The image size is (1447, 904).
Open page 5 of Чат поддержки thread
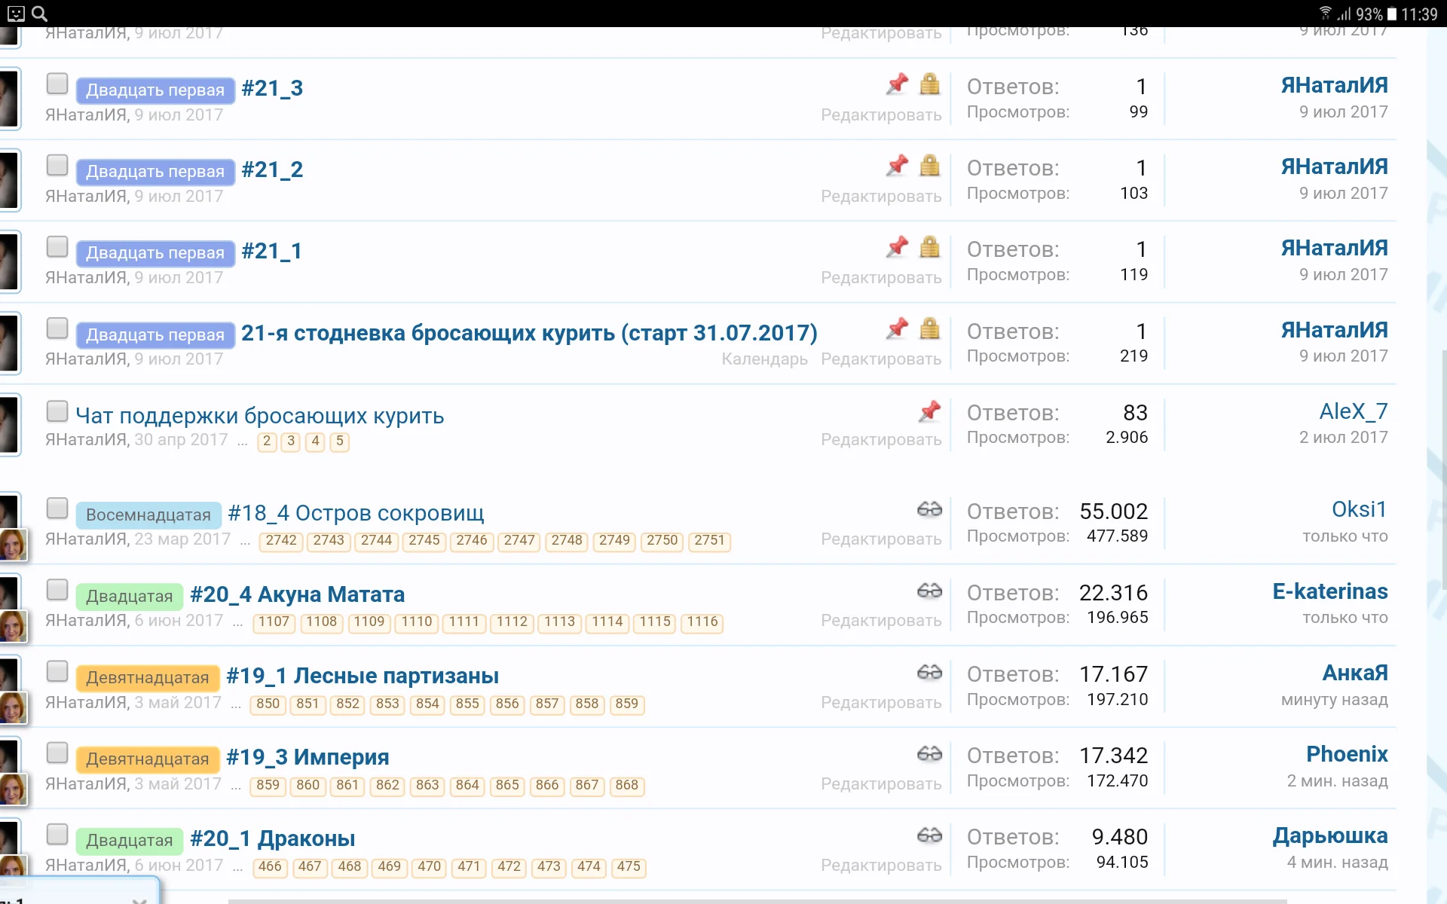tap(340, 441)
